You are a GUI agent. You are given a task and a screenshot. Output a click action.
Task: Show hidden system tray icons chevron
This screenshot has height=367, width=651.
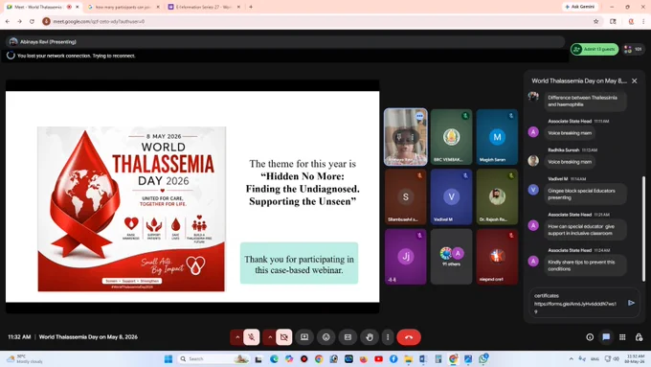[x=572, y=359]
